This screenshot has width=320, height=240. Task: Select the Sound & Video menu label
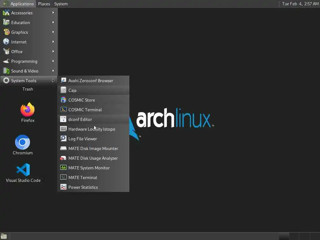25,71
